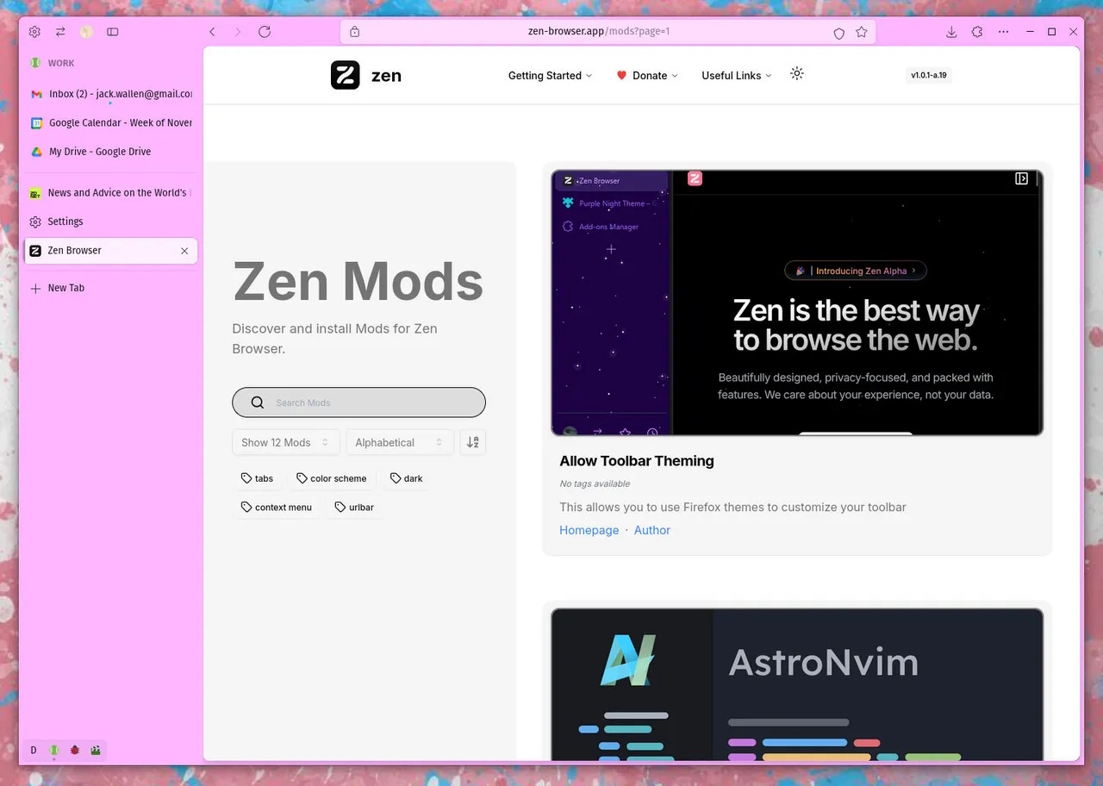Open the AstroNvim mod preview image
The image size is (1103, 786).
797,684
